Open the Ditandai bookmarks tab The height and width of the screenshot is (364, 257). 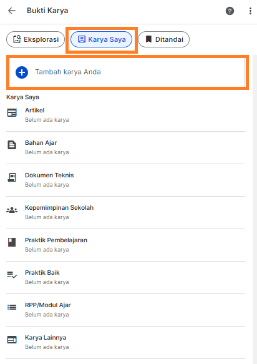pos(164,39)
